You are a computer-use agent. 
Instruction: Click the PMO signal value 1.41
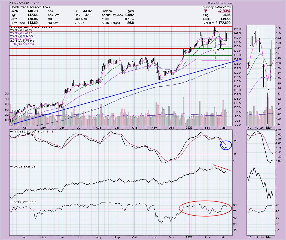[50, 131]
